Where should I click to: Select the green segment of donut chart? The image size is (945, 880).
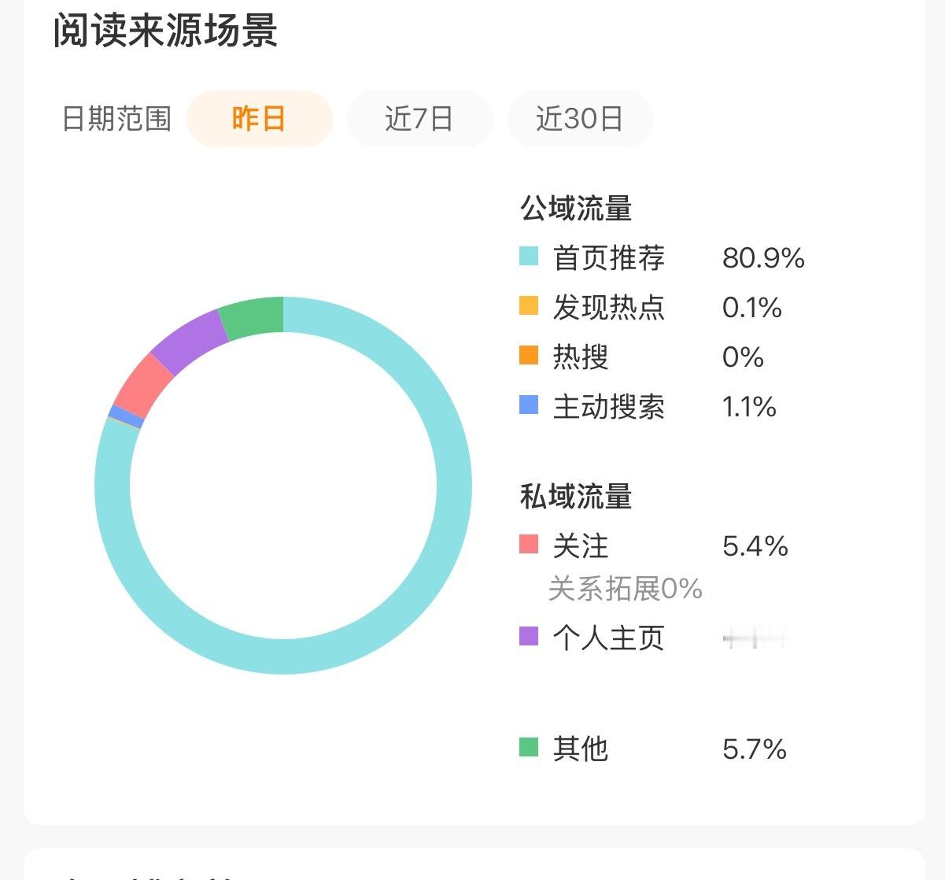[253, 317]
